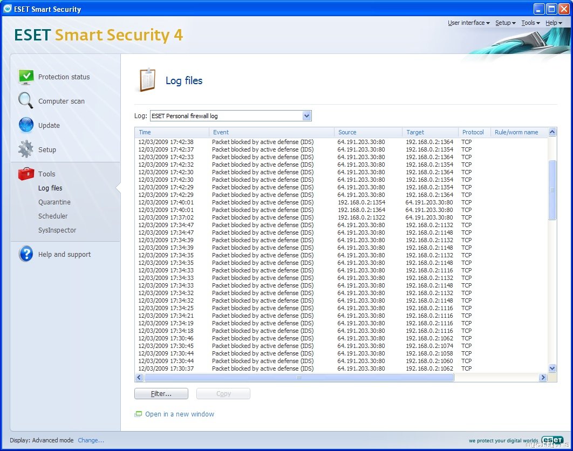Click the log scroll left arrow

point(139,377)
